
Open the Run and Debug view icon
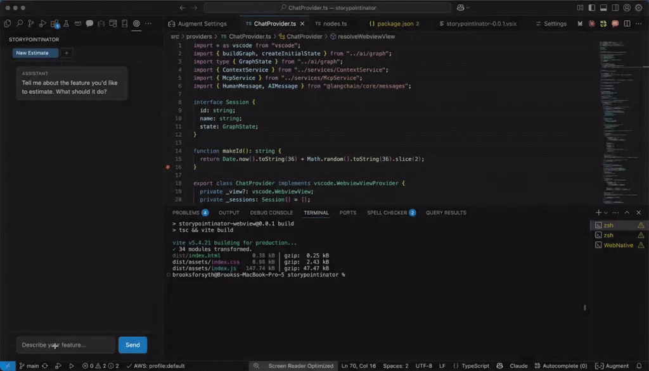[x=42, y=23]
